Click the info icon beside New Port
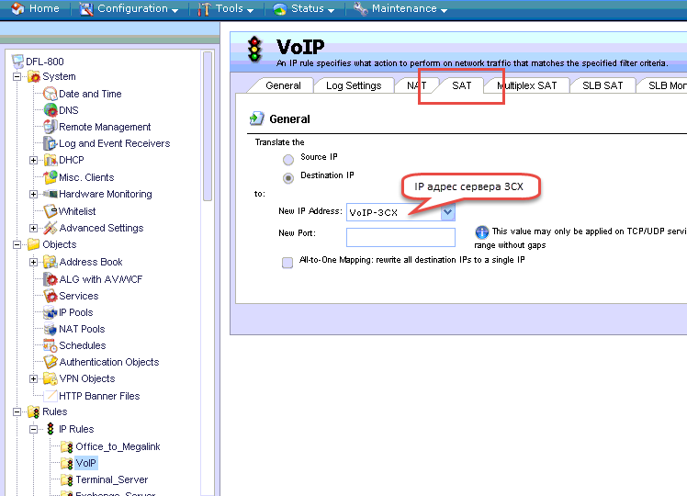Viewport: 687px width, 496px height. 481,231
